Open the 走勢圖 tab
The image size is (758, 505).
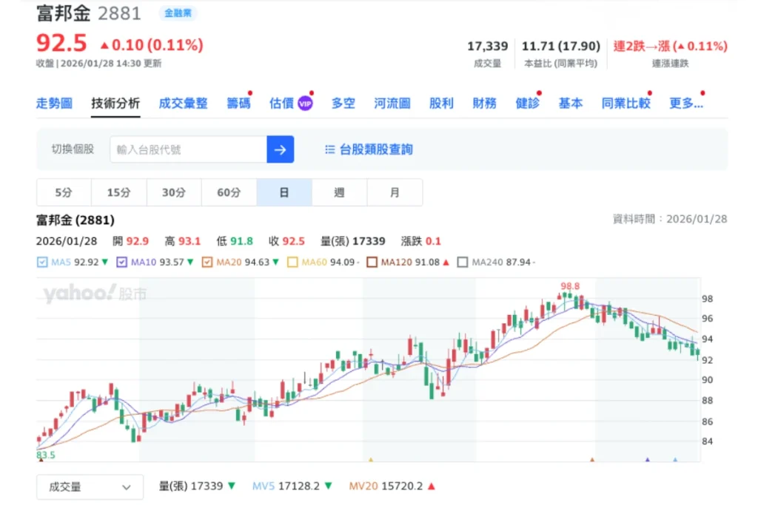[x=54, y=104]
